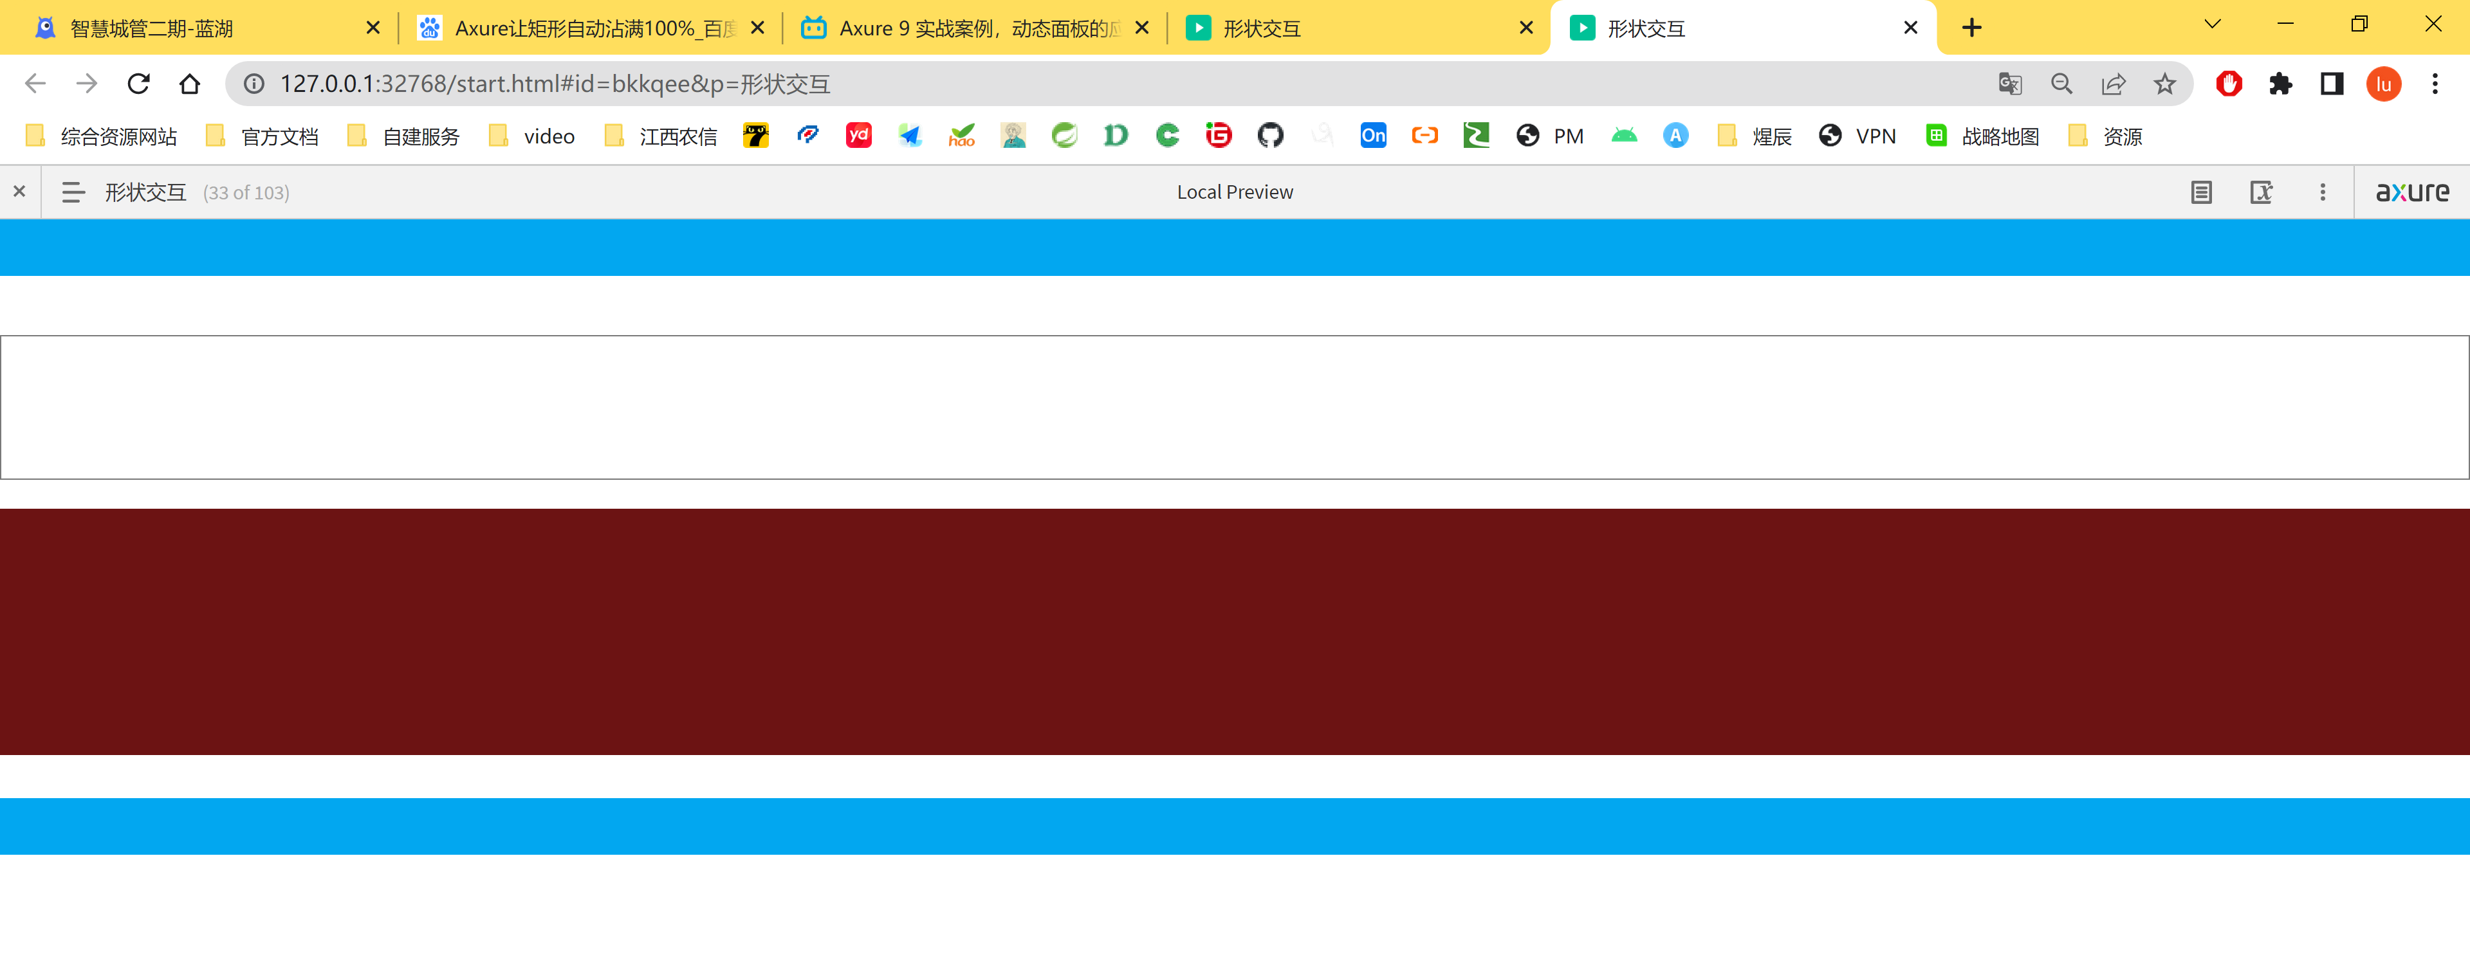Bookmark this page with star icon
Image resolution: width=2470 pixels, height=957 pixels.
click(2164, 84)
